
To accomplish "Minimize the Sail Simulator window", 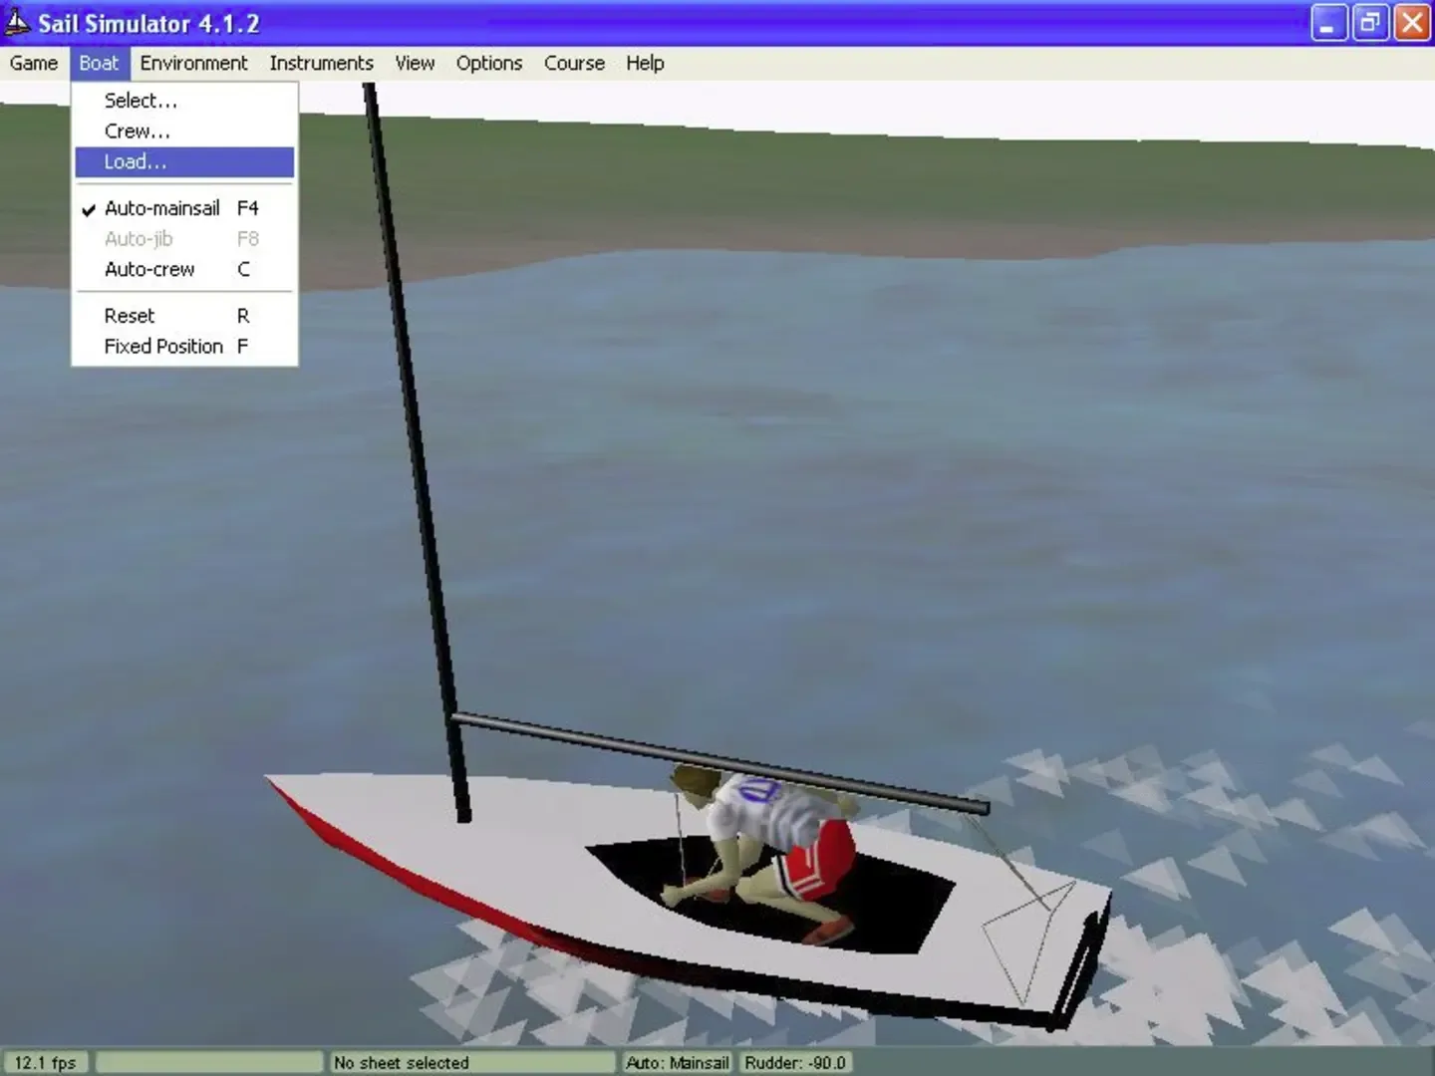I will [x=1328, y=23].
